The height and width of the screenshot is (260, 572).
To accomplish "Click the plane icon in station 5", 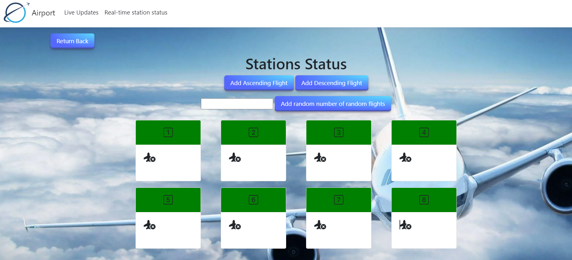I will tap(150, 225).
